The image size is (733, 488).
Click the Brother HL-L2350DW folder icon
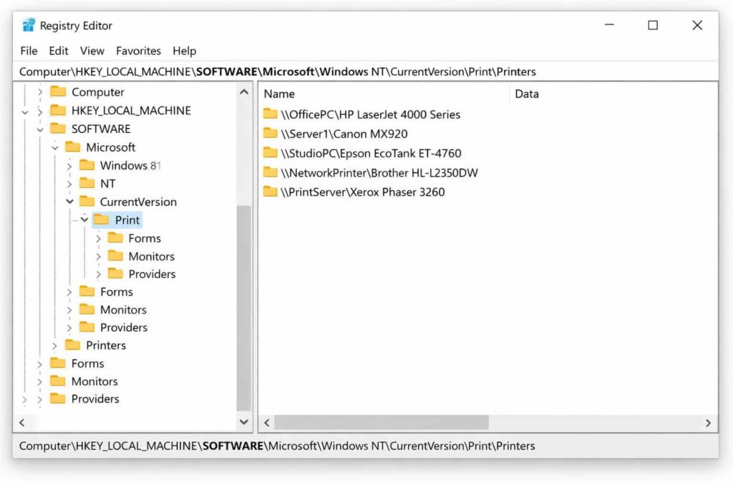click(270, 172)
